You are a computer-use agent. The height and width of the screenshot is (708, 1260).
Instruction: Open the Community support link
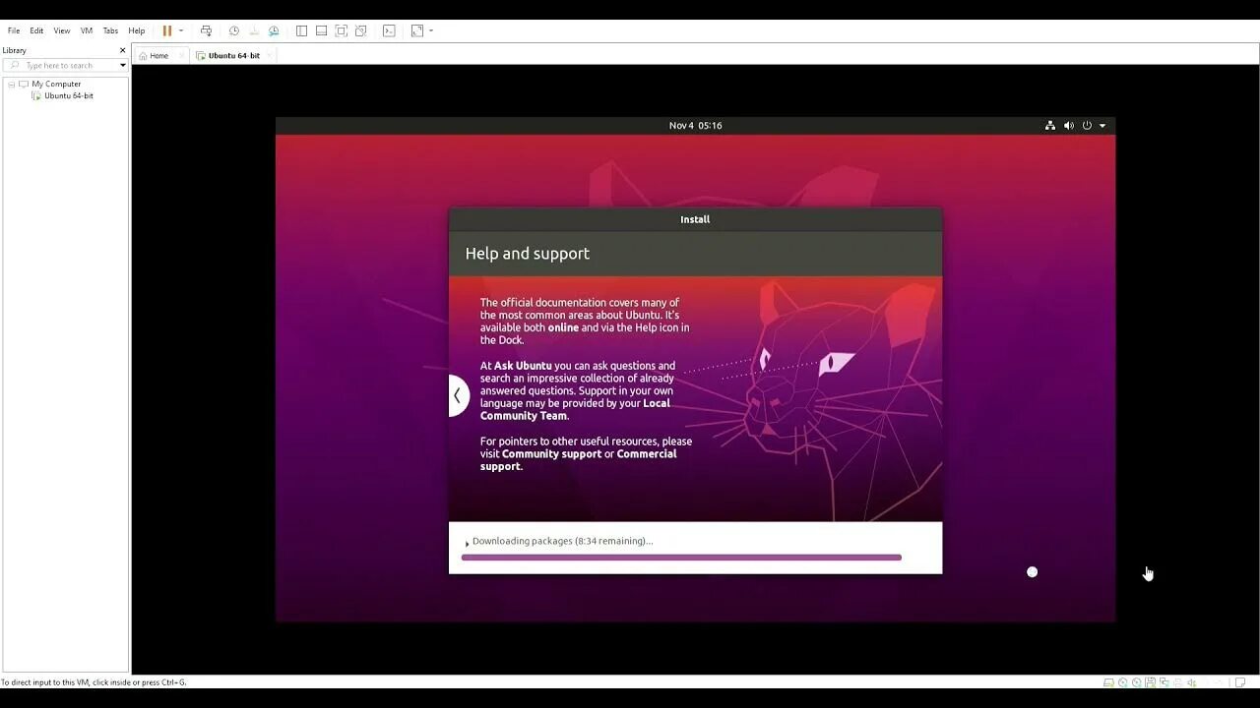[x=551, y=454]
